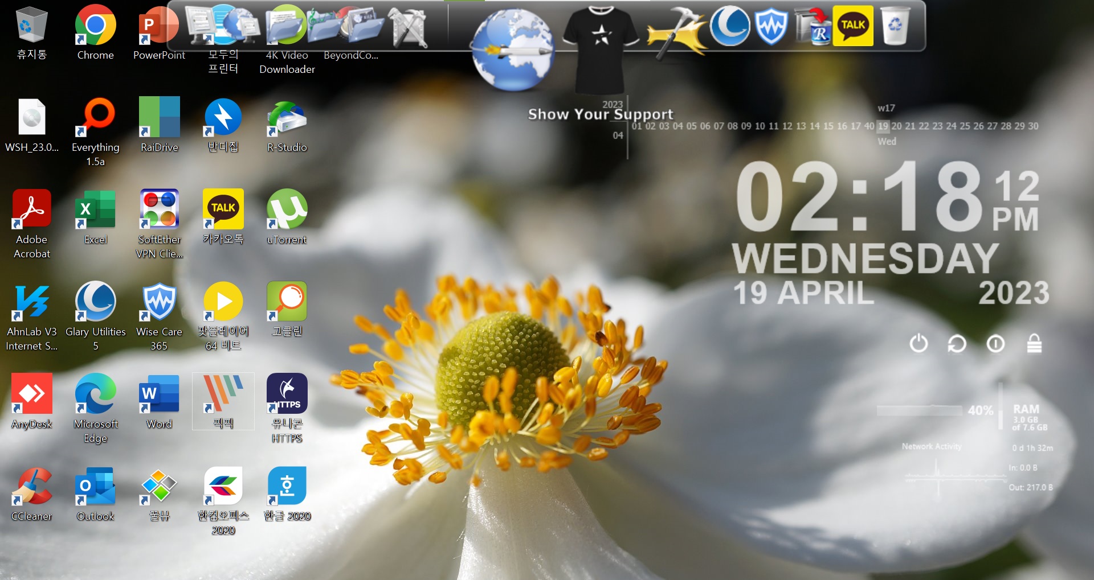Open the large globe browser dock icon
This screenshot has height=580, width=1094.
pyautogui.click(x=512, y=50)
